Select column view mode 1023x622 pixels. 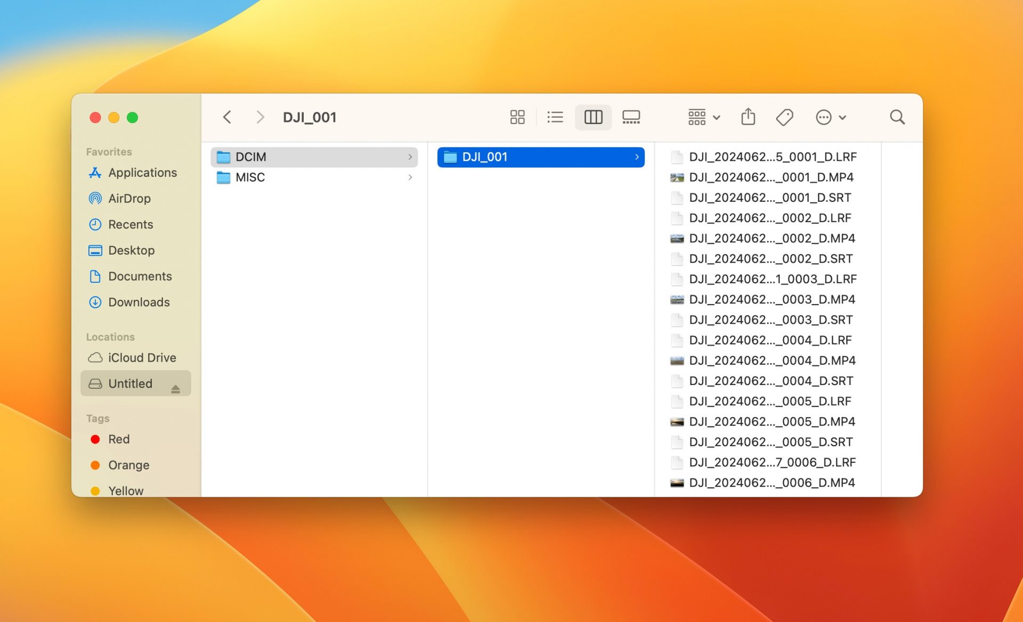pos(593,117)
